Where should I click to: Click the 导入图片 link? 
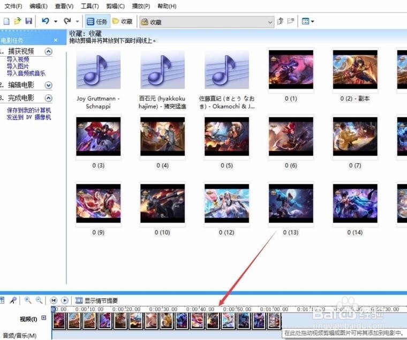coord(18,66)
